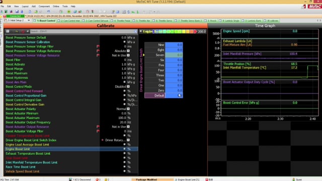Viewport: 322px width, 181px height.
Task: Open the Tools menu
Action: [65, 7]
